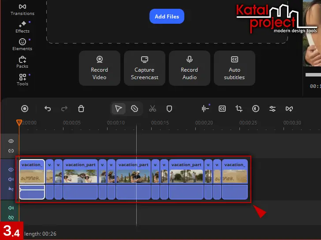Open the Effects panel

(22, 27)
